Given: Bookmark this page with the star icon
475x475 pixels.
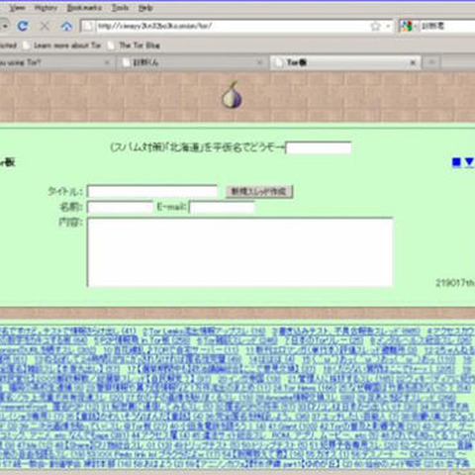Looking at the screenshot, I should click(375, 26).
